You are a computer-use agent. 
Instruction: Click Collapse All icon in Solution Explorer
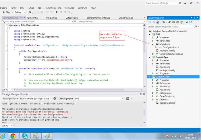click(x=177, y=22)
